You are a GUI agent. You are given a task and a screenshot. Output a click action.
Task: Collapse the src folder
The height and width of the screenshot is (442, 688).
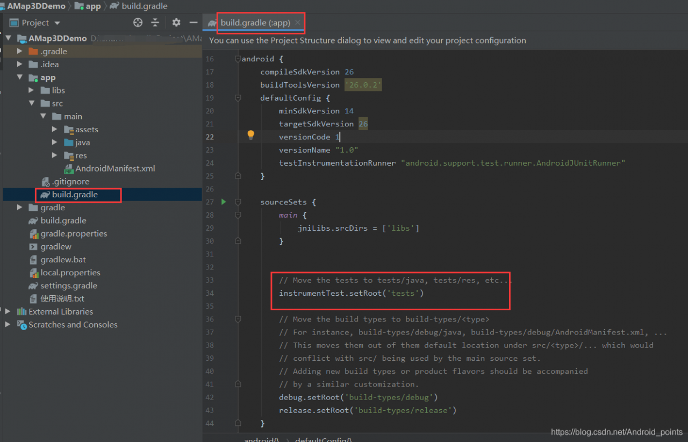coord(32,103)
